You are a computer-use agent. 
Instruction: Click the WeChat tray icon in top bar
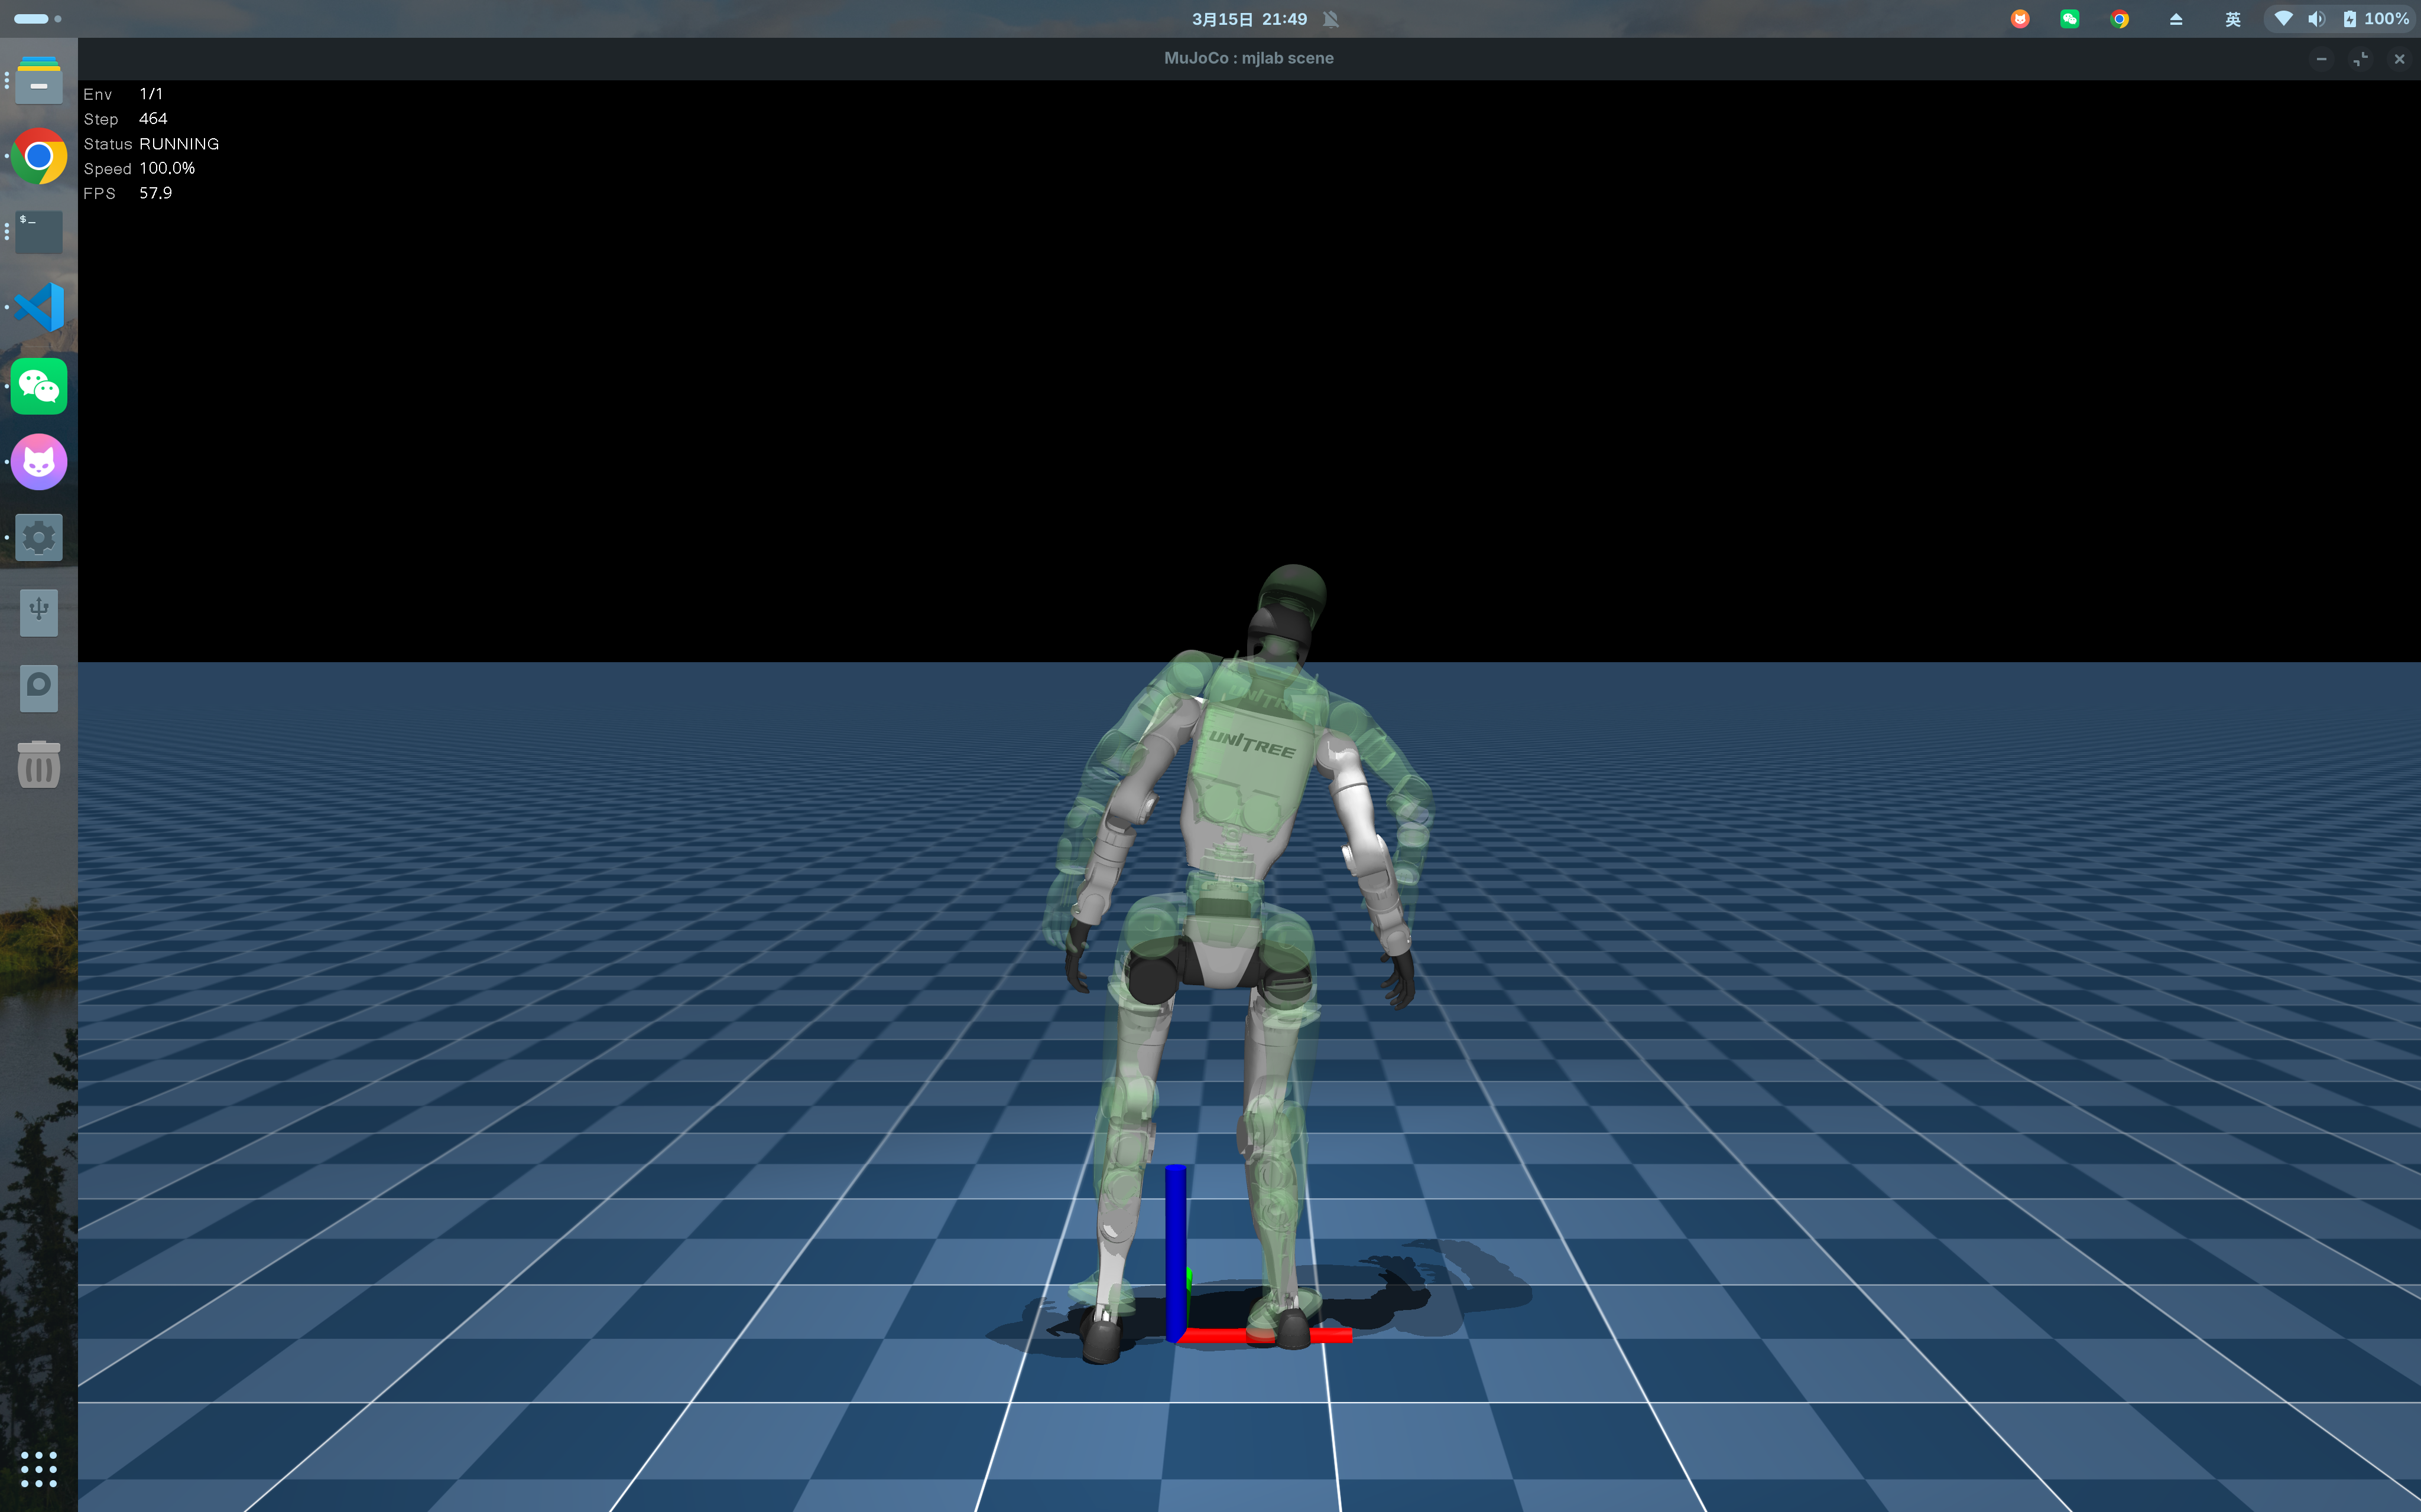pyautogui.click(x=2070, y=19)
